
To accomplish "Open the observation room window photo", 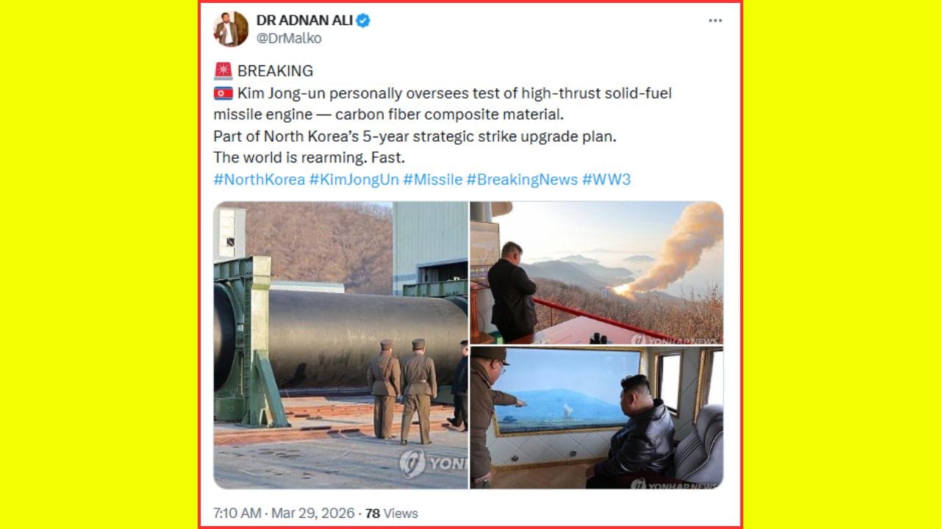I will click(596, 418).
